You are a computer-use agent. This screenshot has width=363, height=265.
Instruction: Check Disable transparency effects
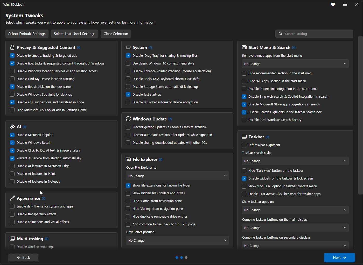(x=12, y=214)
